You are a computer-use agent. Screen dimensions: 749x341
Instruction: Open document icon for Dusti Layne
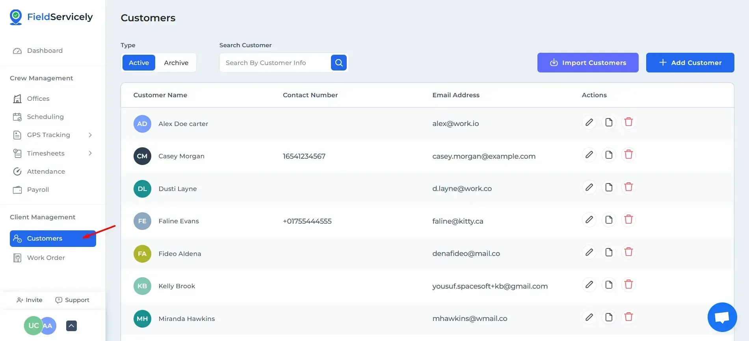coord(609,187)
